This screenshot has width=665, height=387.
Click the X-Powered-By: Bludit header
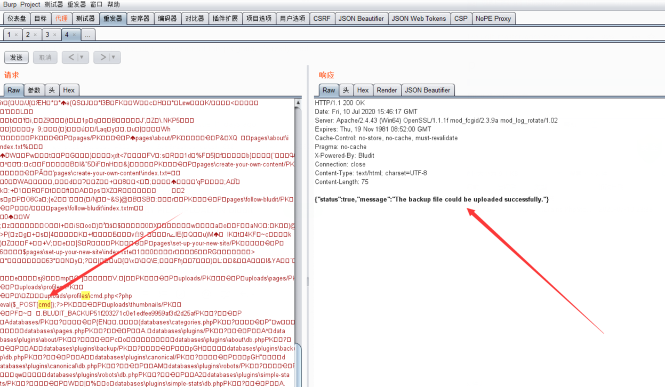pos(344,155)
